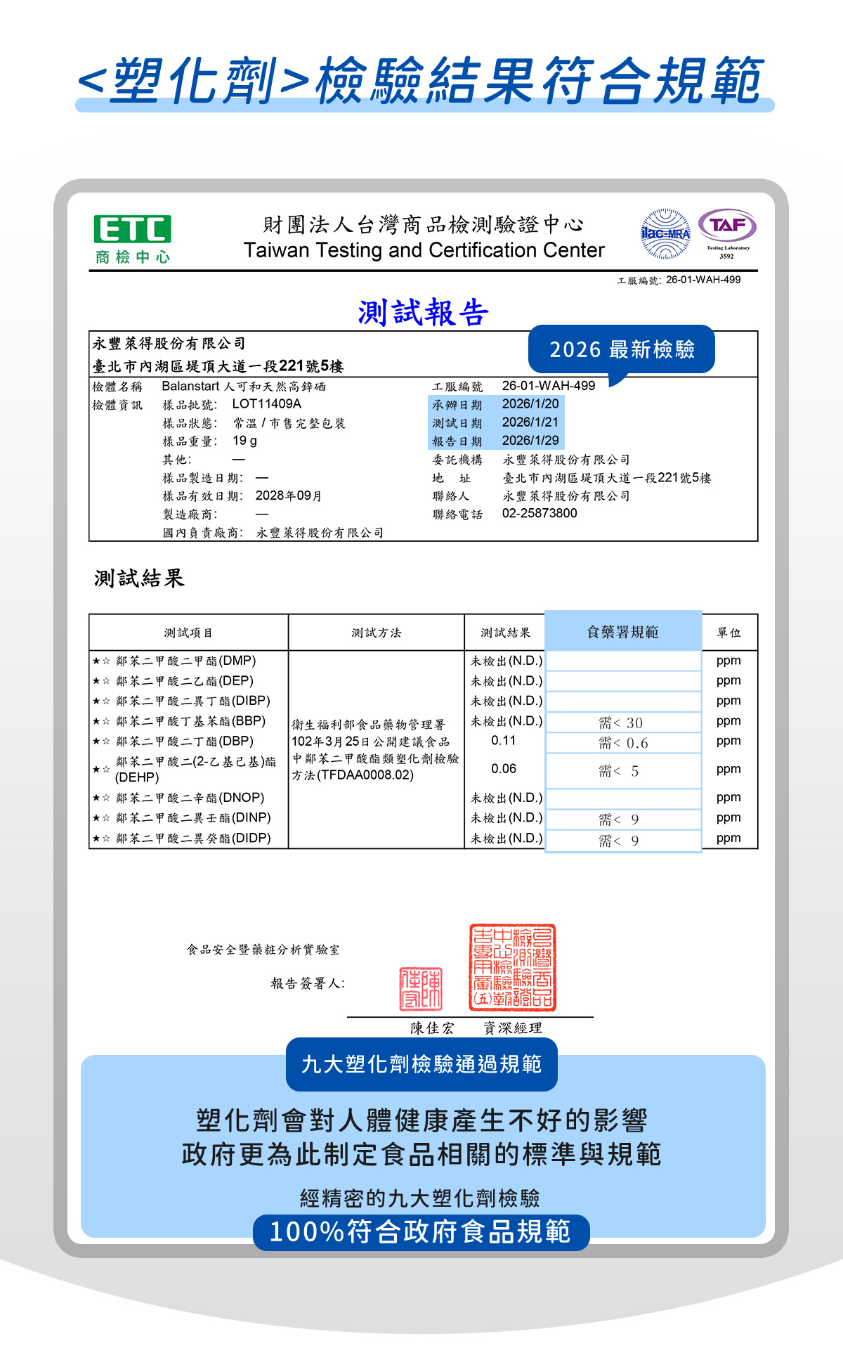Click the ilac-MRA accreditation logo

click(665, 234)
